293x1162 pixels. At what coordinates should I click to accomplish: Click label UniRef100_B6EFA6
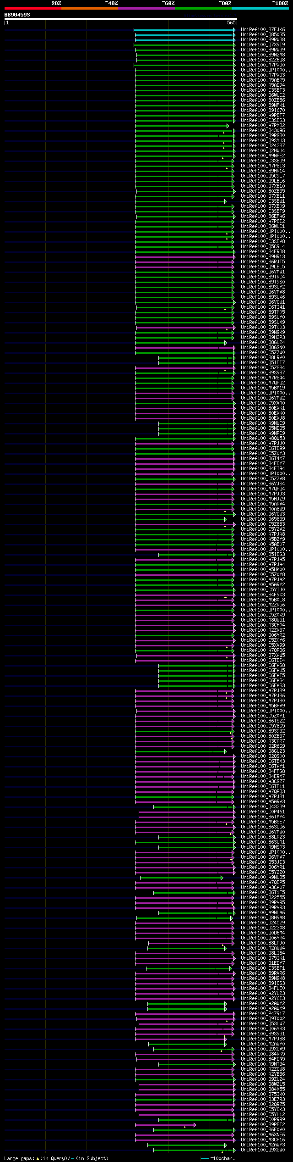(263, 217)
